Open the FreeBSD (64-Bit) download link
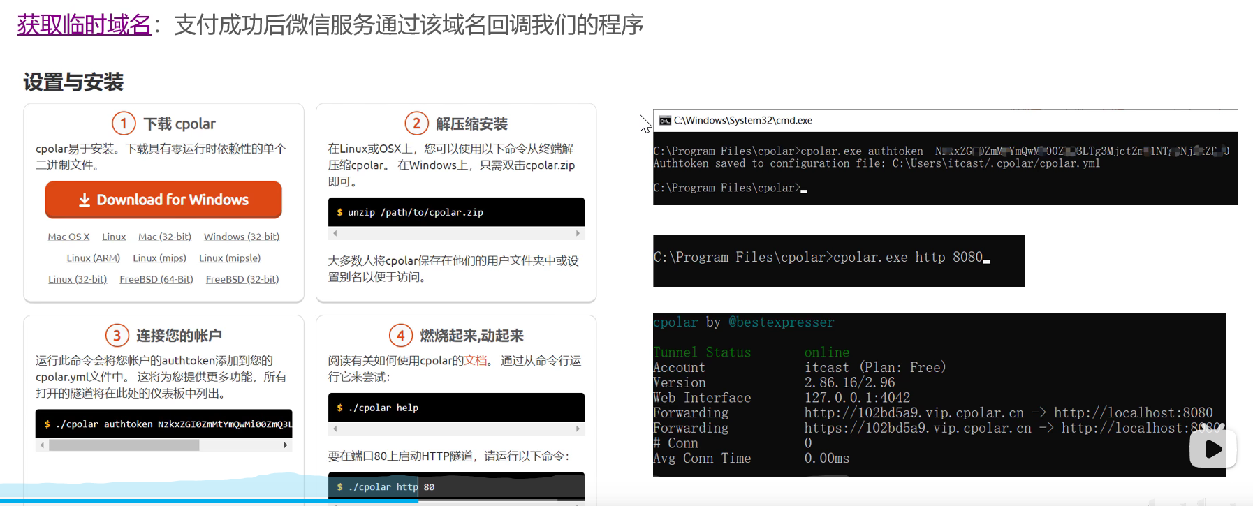 coord(156,279)
